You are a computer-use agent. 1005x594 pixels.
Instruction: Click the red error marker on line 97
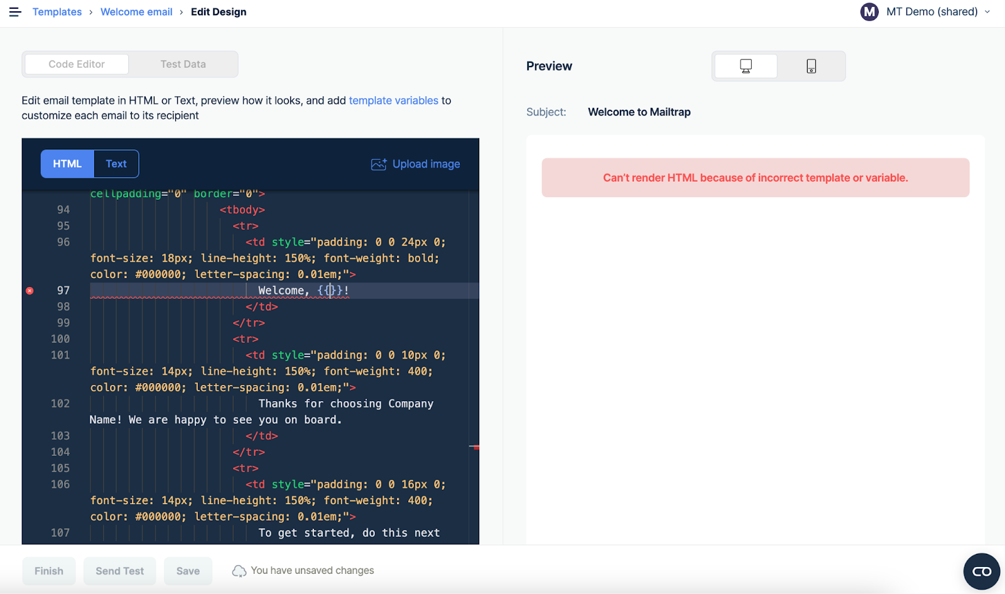(30, 291)
